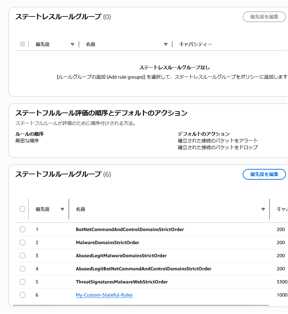The height and width of the screenshot is (314, 288).
Task: Select all stateful rule groups checkbox
Action: point(22,209)
